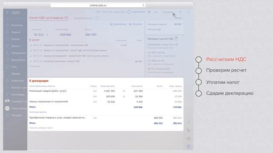Click deductions total 385 615 in bold

pos(177,123)
